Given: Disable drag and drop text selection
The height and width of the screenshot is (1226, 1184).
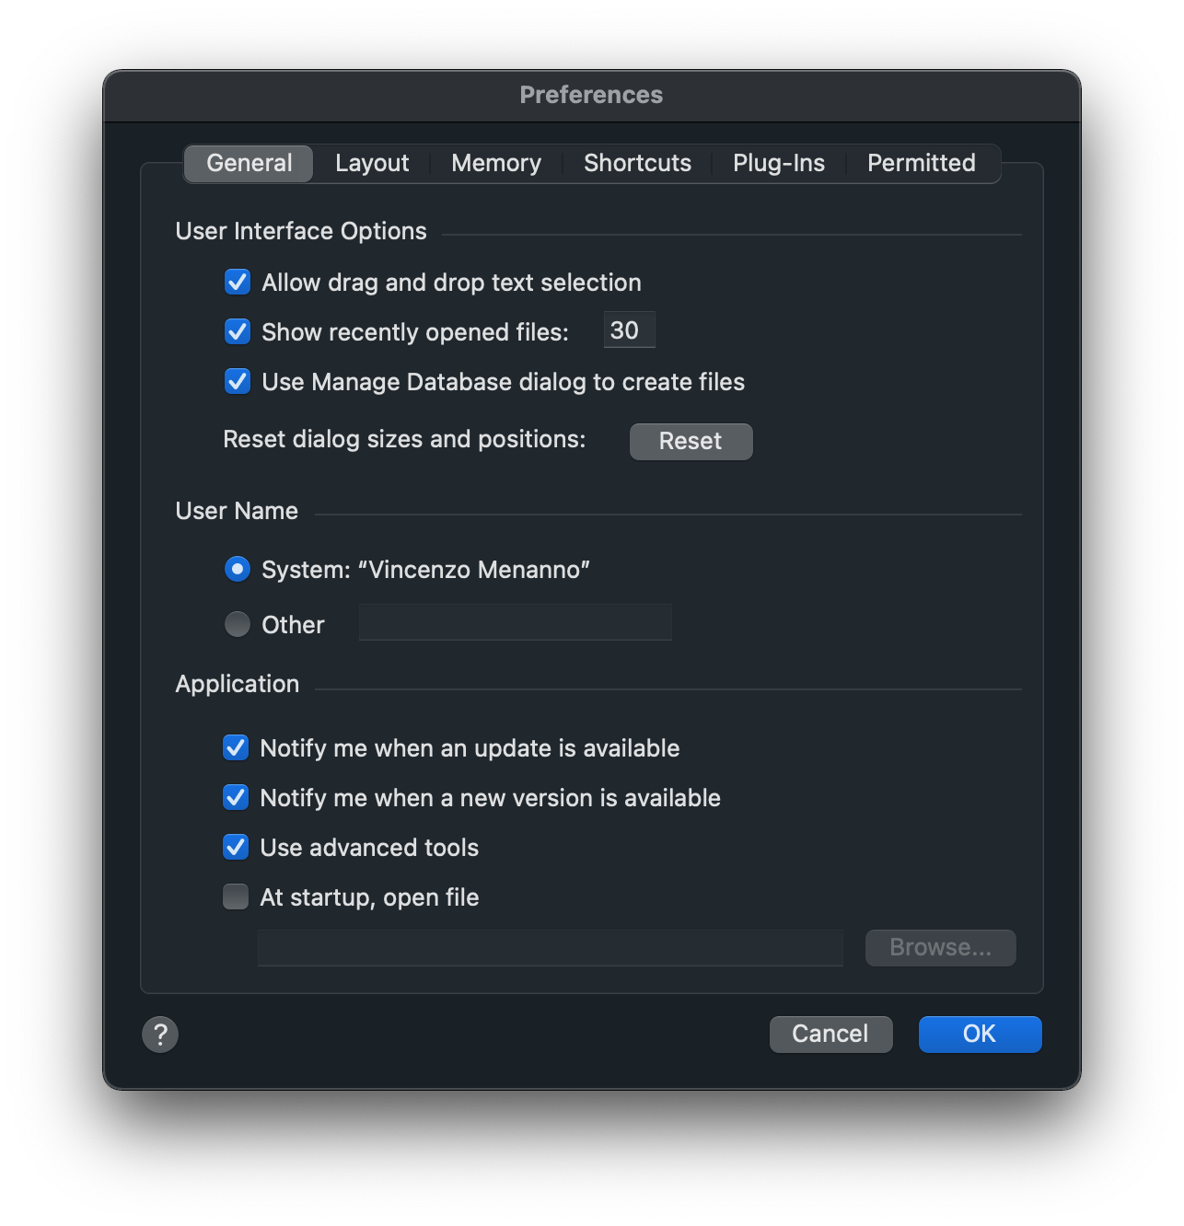Looking at the screenshot, I should point(238,283).
